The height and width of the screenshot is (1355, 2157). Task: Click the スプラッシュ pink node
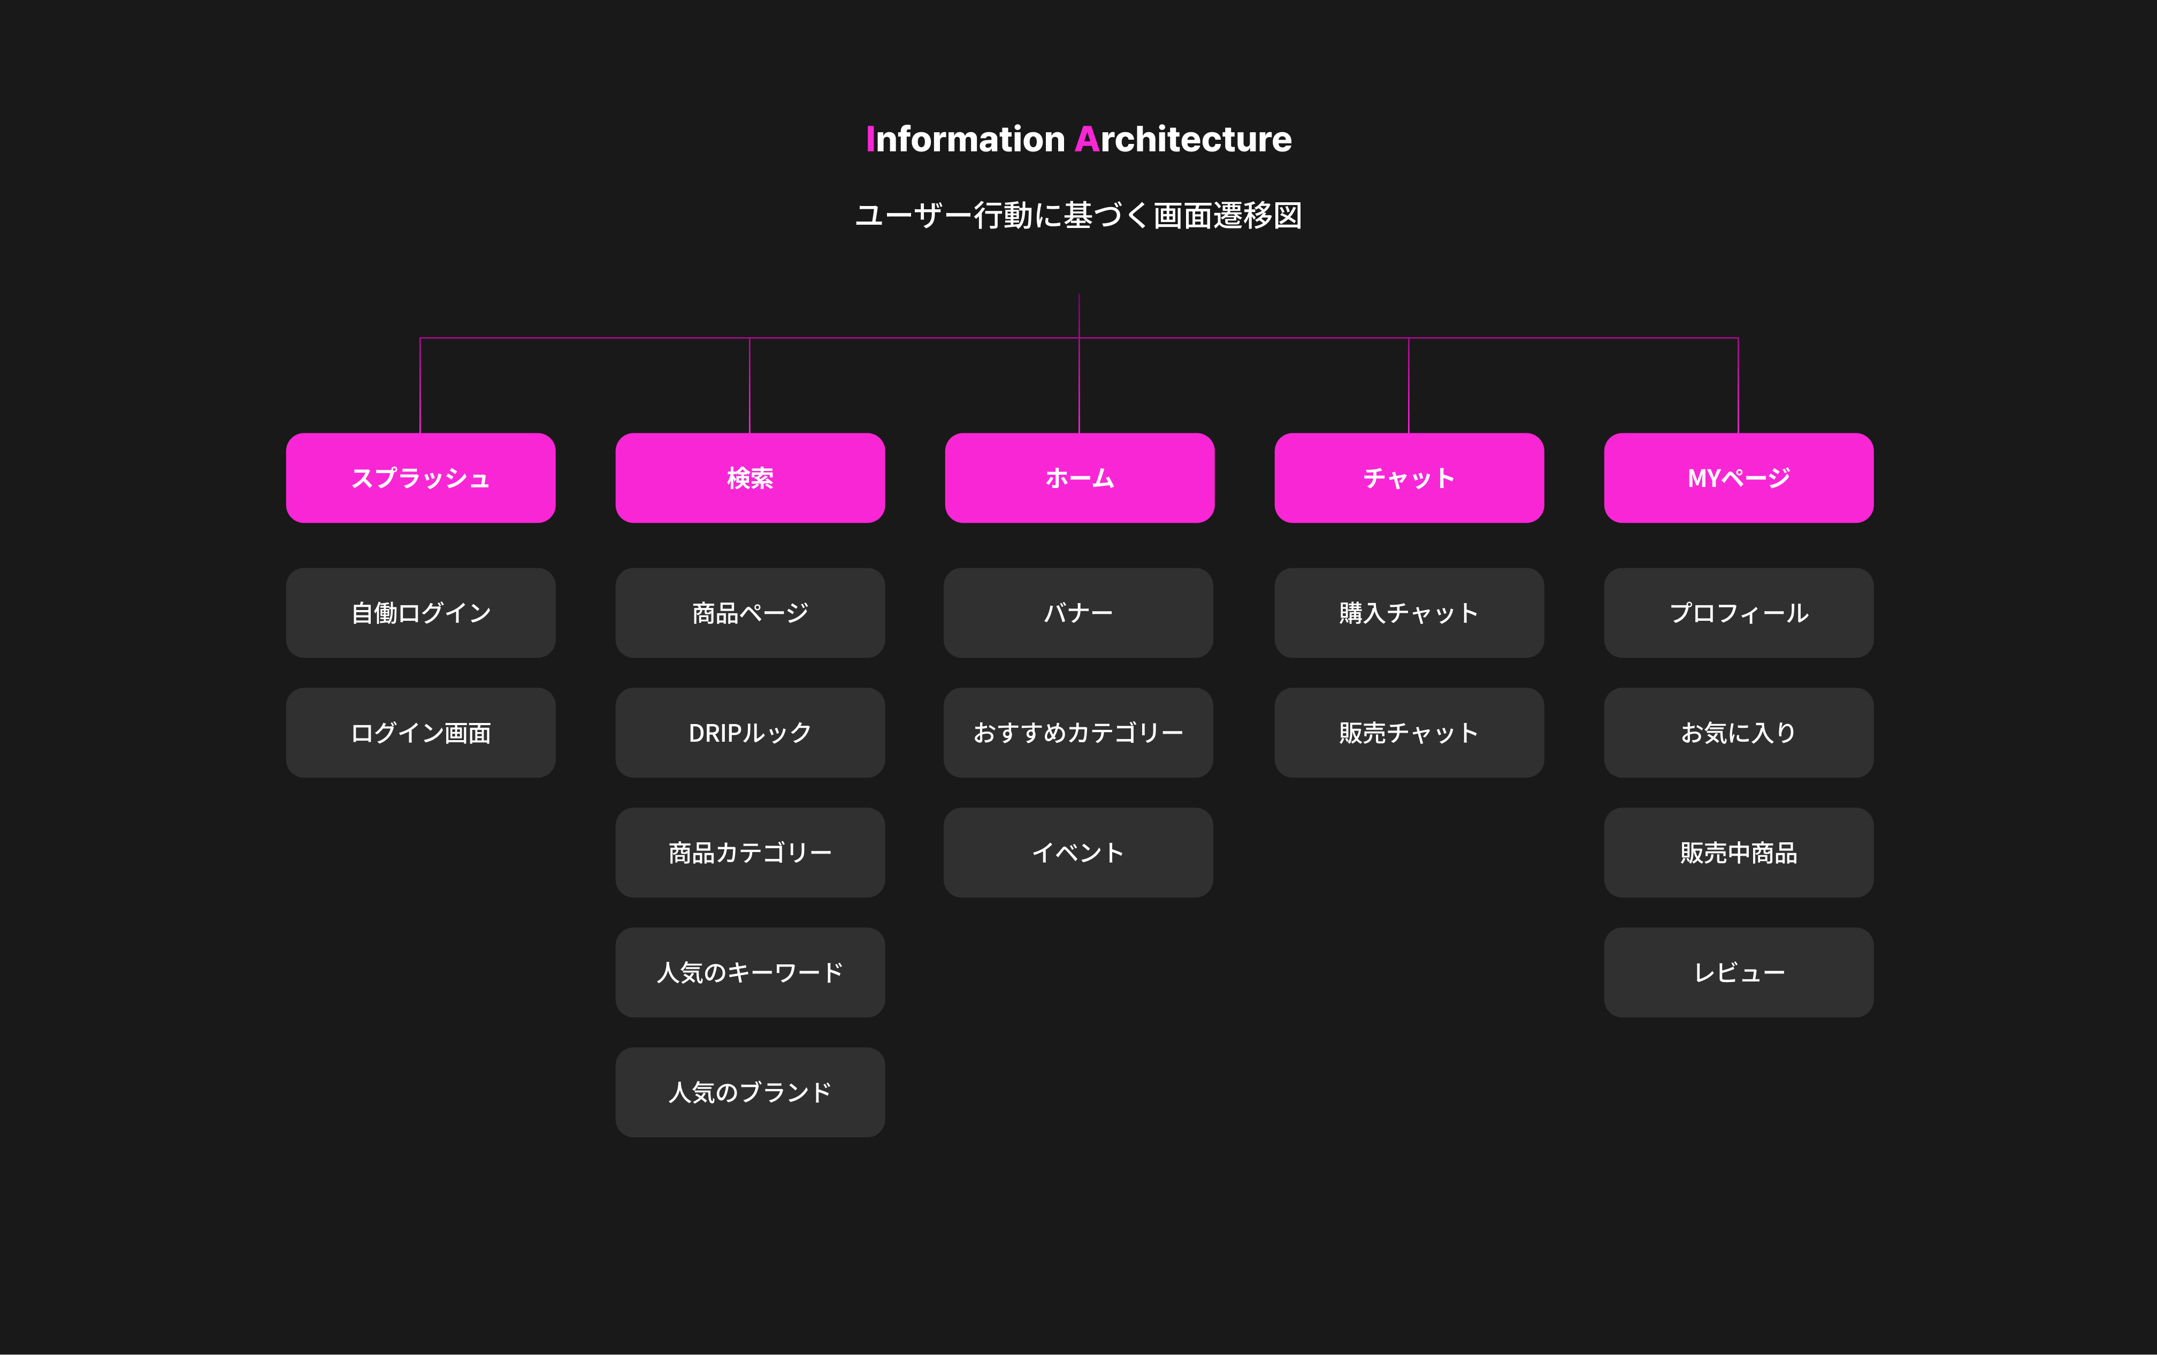420,478
